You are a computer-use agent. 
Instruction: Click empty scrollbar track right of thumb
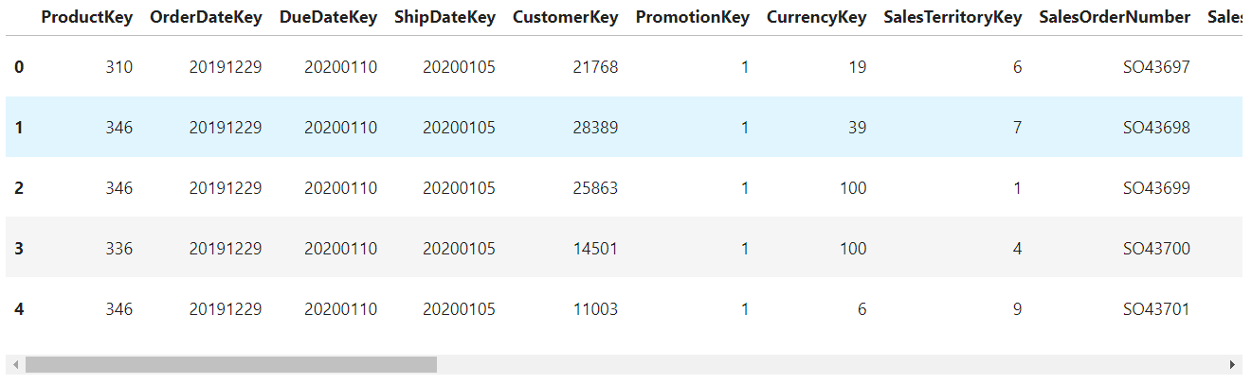[825, 364]
